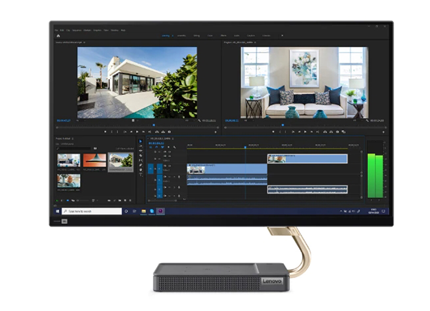Viewport: 430px width, 311px height.
Task: Expand the workspace overflow chevron
Action: coord(282,36)
